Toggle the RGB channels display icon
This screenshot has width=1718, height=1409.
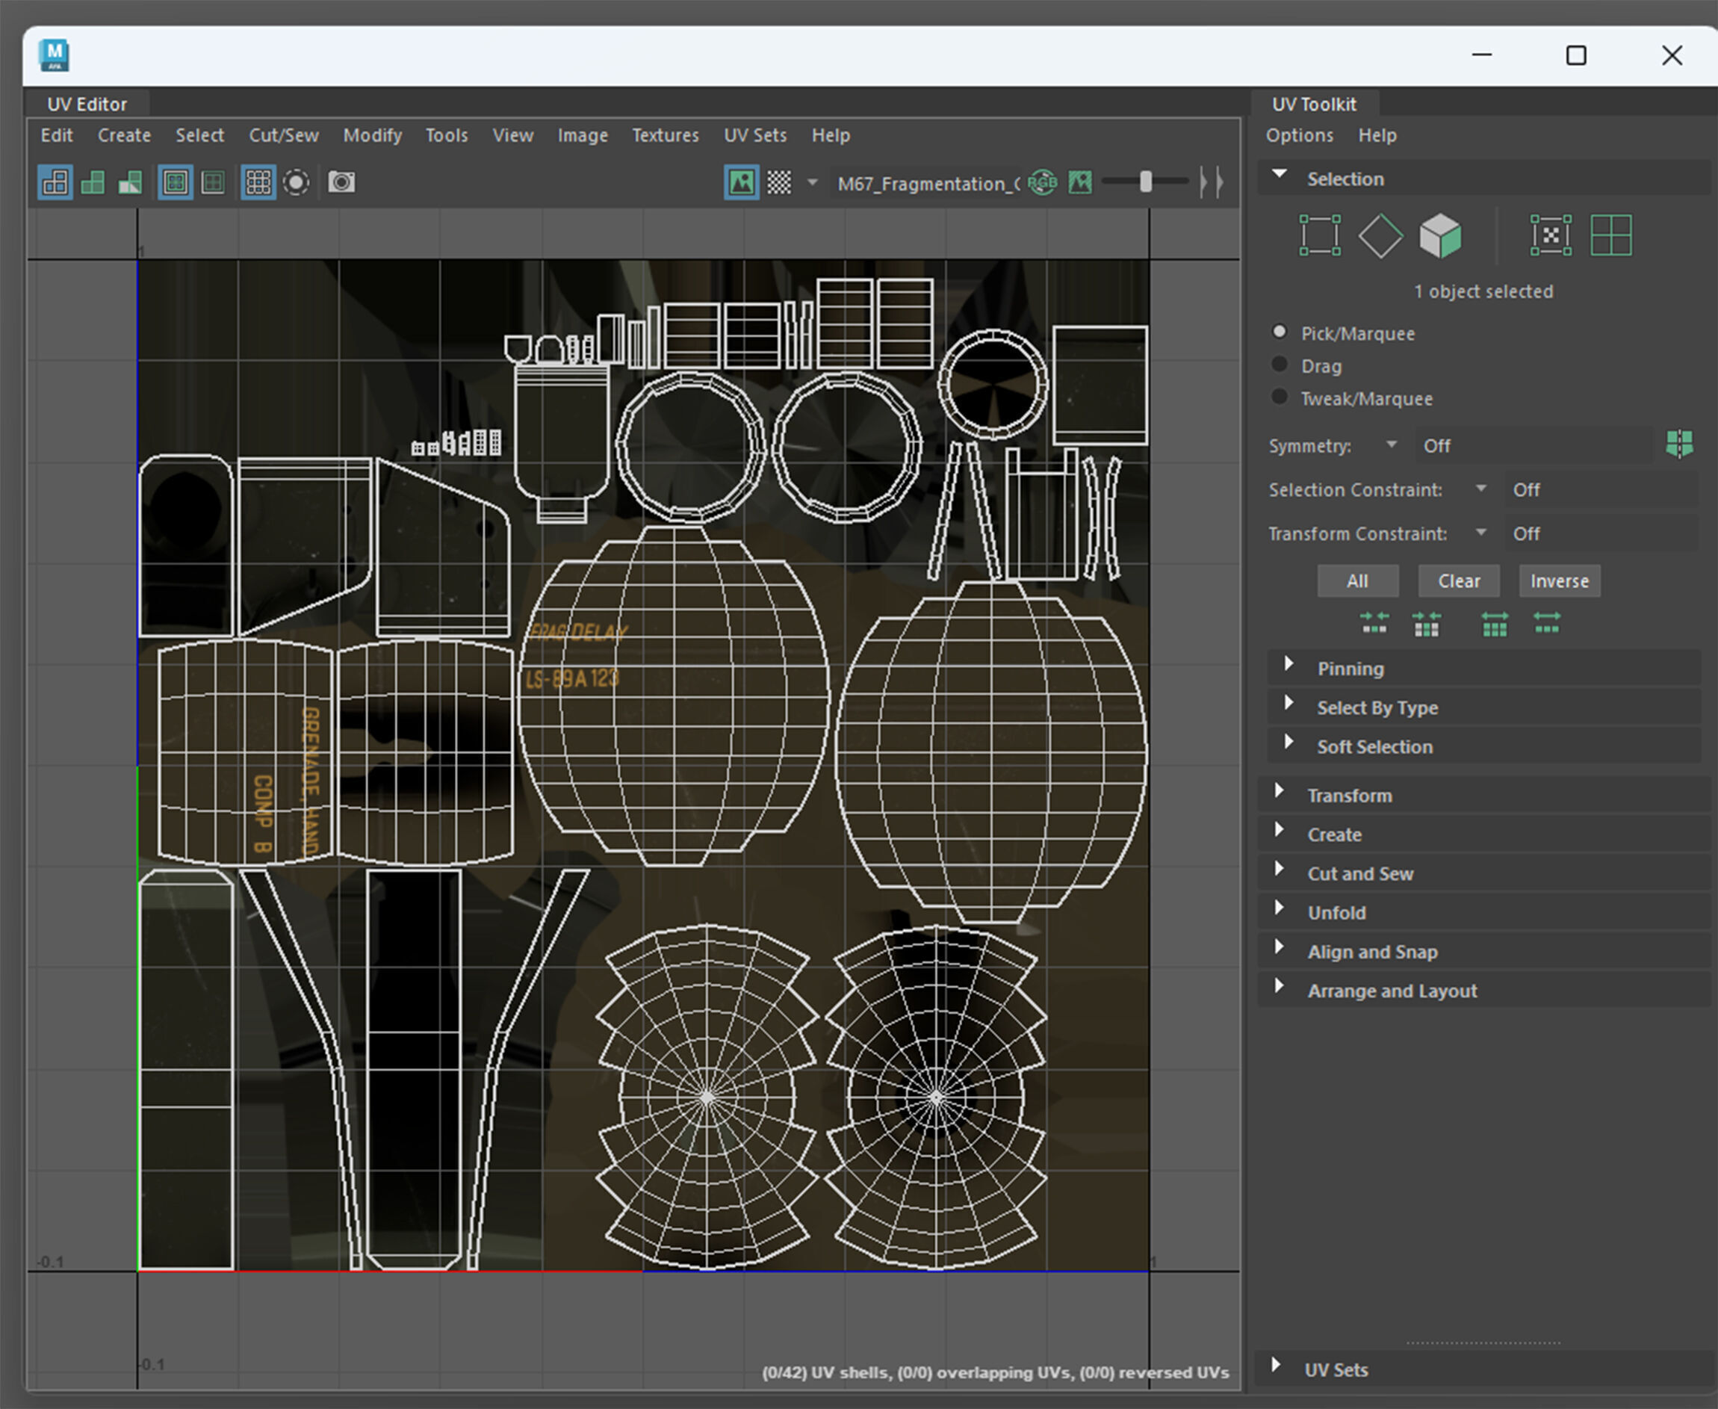click(1043, 182)
